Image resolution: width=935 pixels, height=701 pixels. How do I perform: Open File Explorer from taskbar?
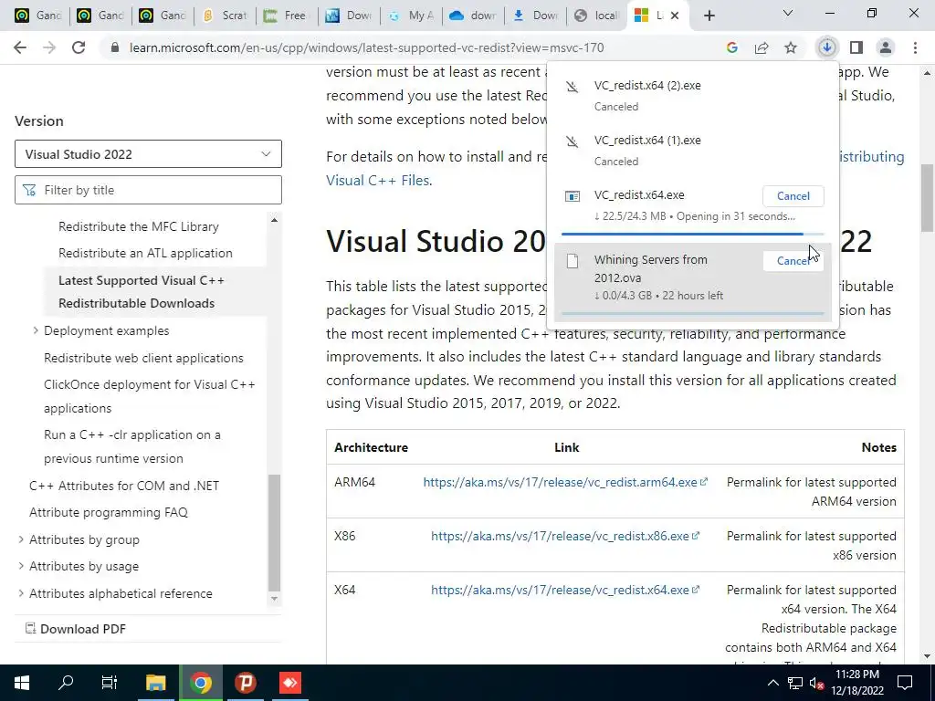pyautogui.click(x=155, y=683)
